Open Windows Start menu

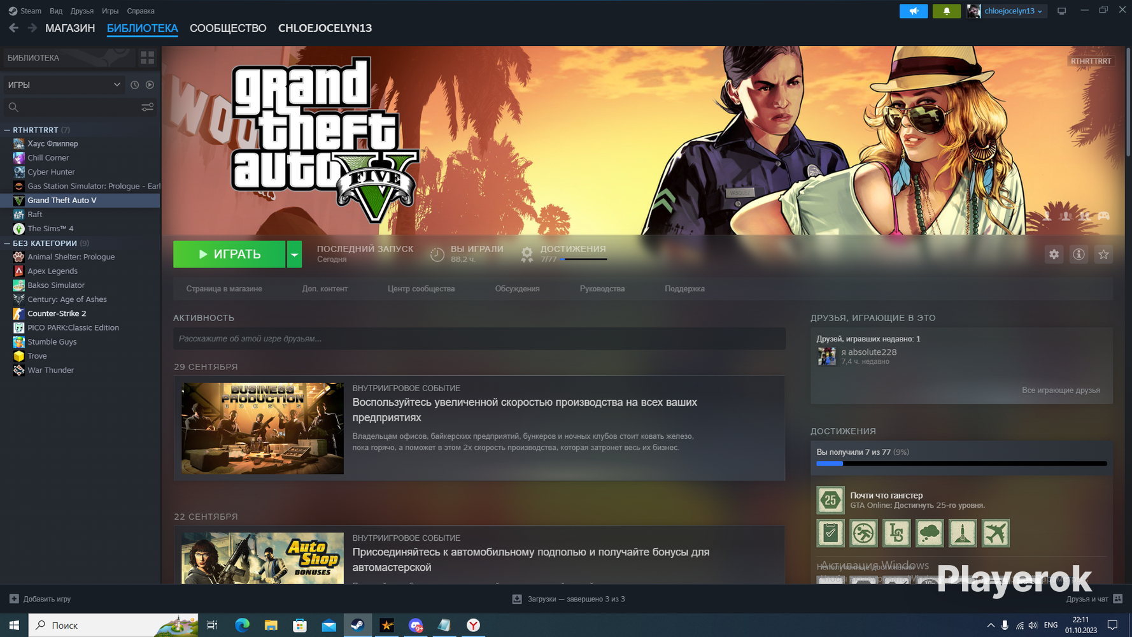pyautogui.click(x=14, y=626)
